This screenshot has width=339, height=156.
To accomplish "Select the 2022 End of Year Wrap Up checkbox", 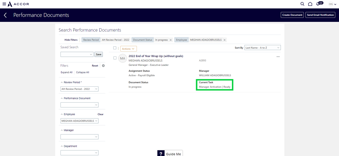I will [115, 58].
